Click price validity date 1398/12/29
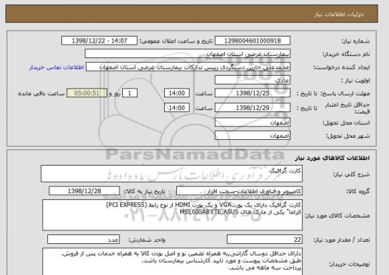 [253, 107]
